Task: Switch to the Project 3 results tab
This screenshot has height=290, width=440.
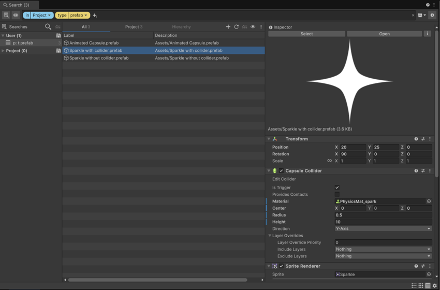Action: coord(134,27)
